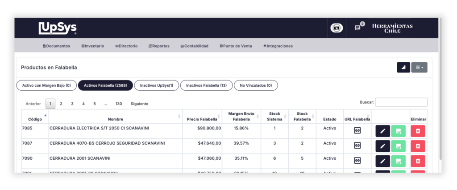Click the camera icon in header

(337, 28)
